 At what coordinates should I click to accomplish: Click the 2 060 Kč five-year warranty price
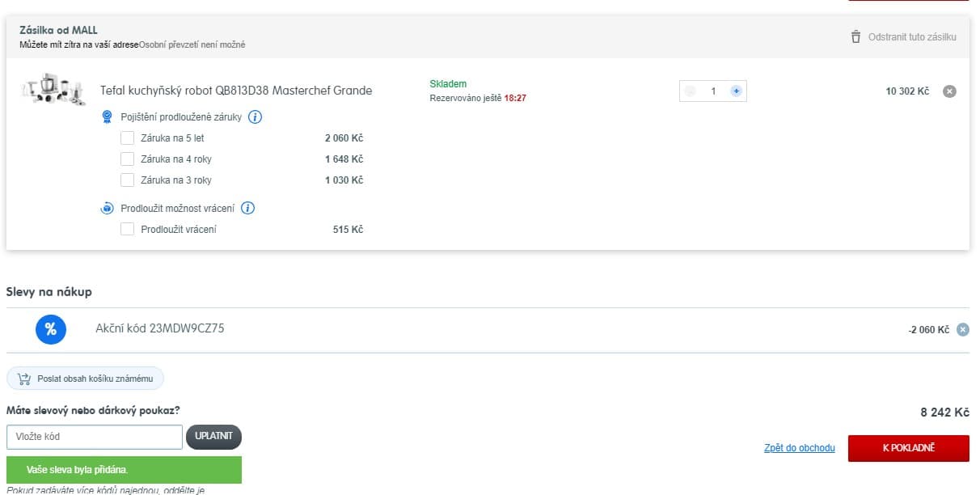pos(344,138)
